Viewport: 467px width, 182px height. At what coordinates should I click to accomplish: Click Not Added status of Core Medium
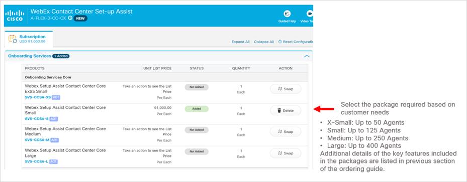[x=197, y=130]
